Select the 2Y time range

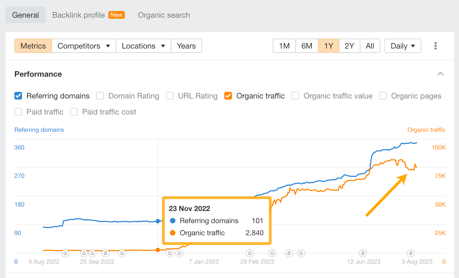point(349,46)
